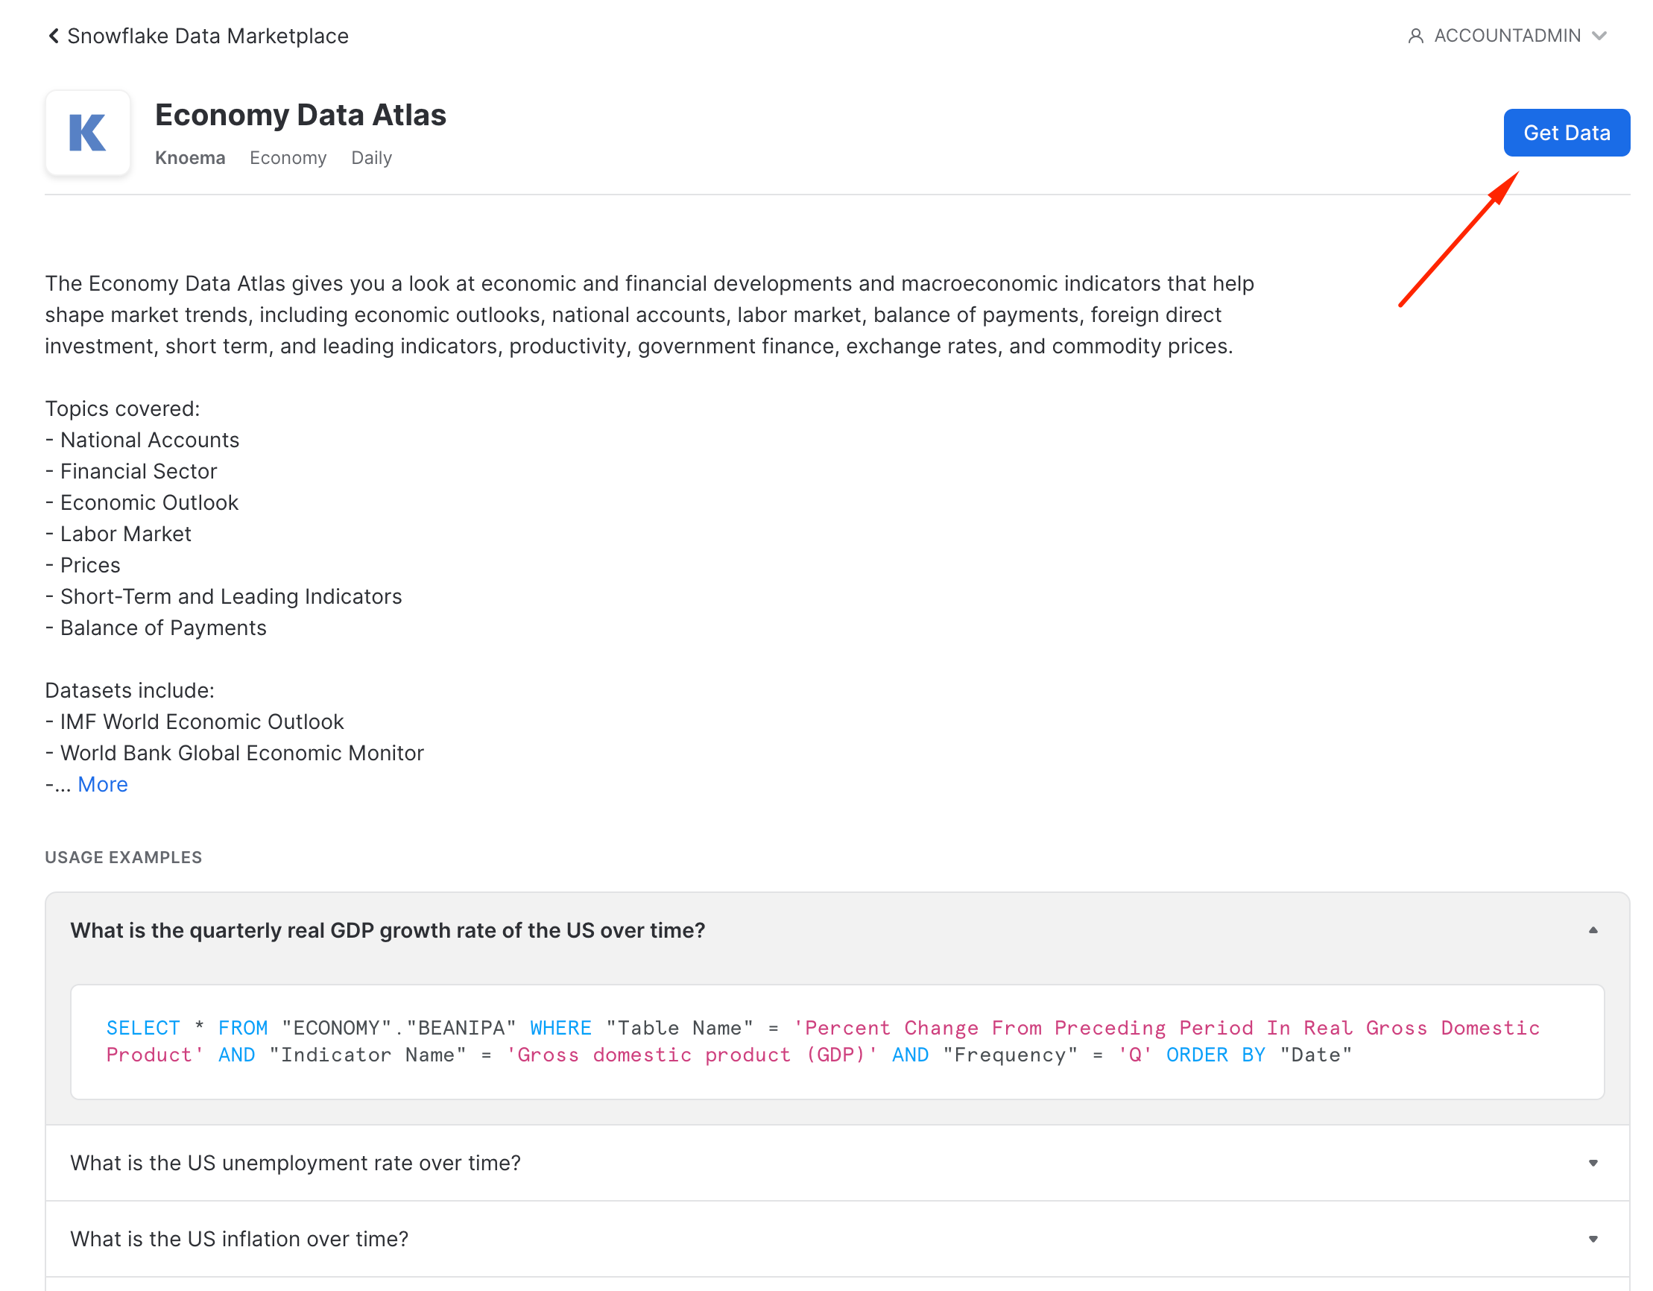The image size is (1653, 1291).
Task: Expand the US inflation over time example
Action: [x=239, y=1239]
